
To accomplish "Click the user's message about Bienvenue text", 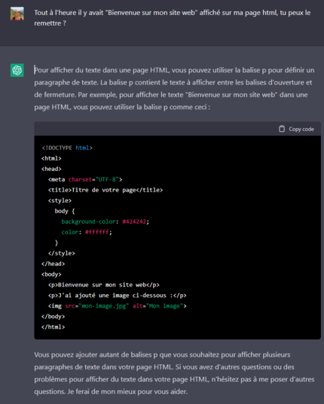I will point(173,18).
